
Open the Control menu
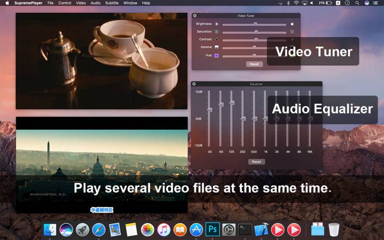(65, 3)
